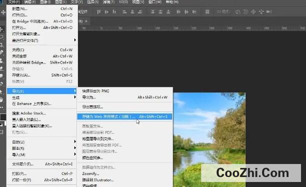Click the distribute top edges icon
Image resolution: width=306 pixels, height=187 pixels.
(153, 12)
